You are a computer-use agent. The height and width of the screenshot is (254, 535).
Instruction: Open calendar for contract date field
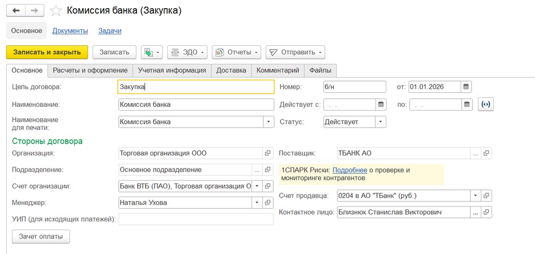[466, 87]
